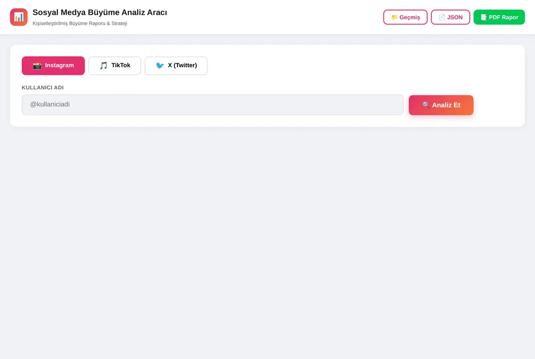Viewport: 535px width, 359px height.
Task: Switch to the Instagram platform tab
Action: tap(53, 65)
